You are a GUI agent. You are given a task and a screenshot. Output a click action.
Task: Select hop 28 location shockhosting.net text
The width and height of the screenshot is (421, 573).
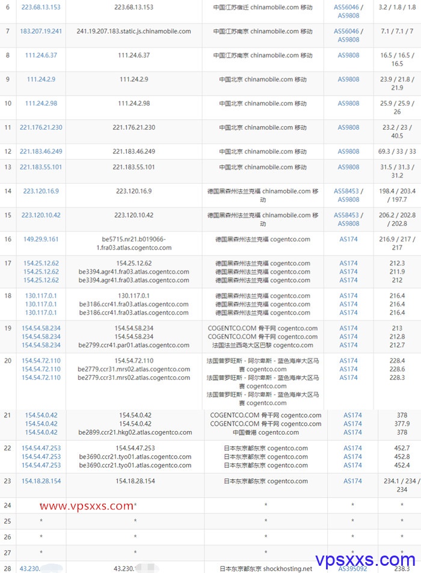[x=266, y=569]
